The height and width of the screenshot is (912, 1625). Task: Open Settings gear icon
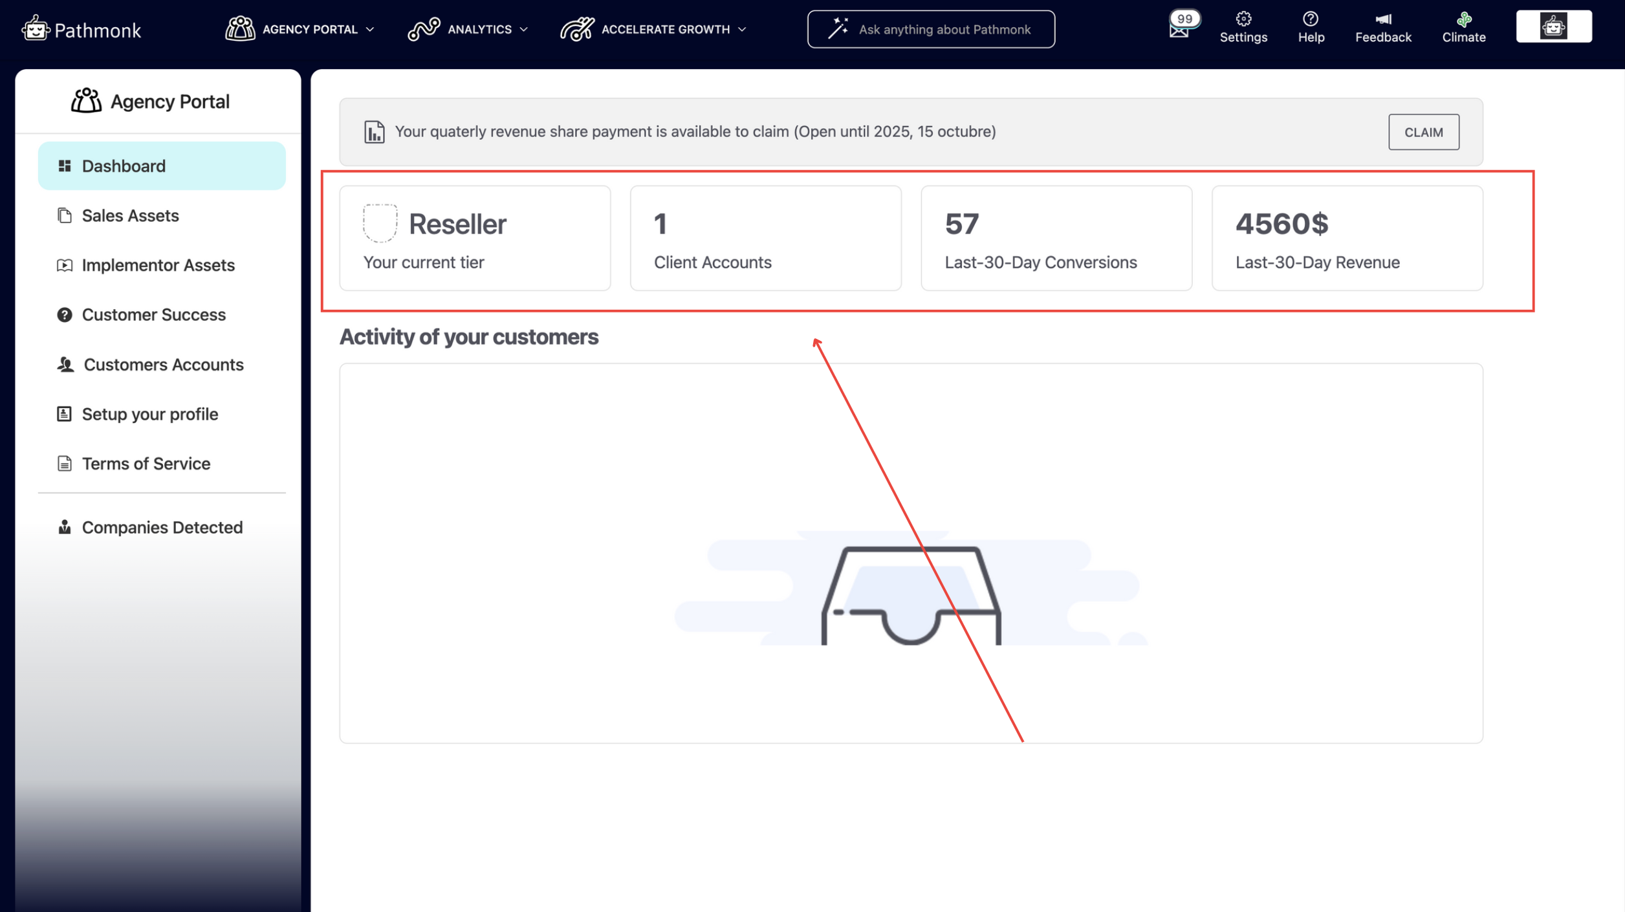pos(1243,19)
